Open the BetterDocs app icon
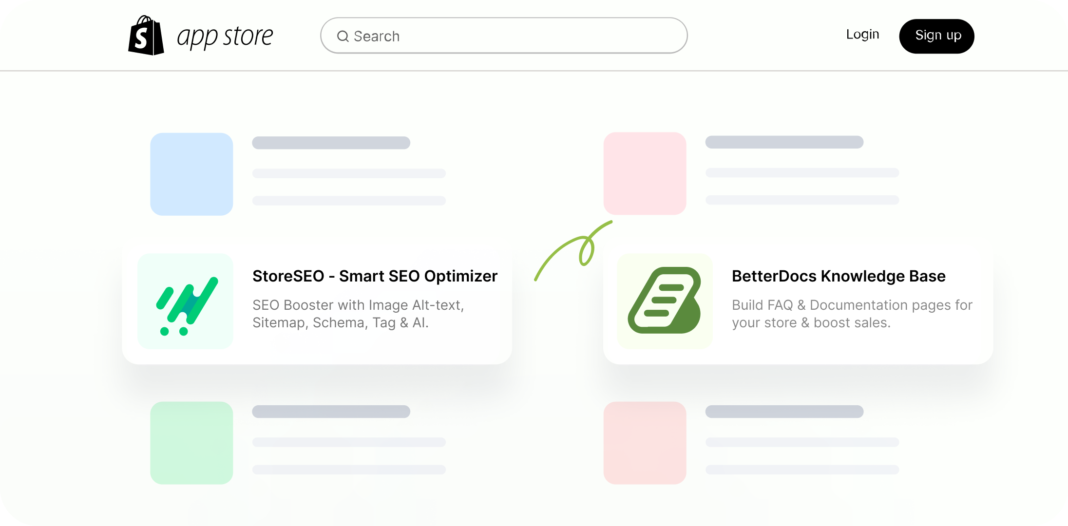Screen dimensions: 1068x526 coord(665,301)
